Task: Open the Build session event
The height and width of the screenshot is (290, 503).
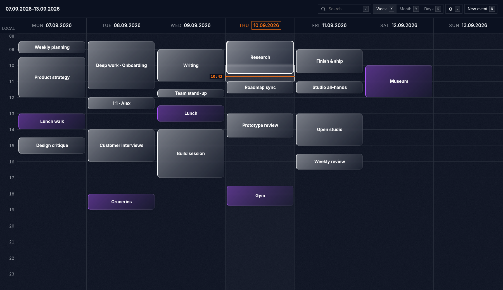Action: [x=191, y=153]
